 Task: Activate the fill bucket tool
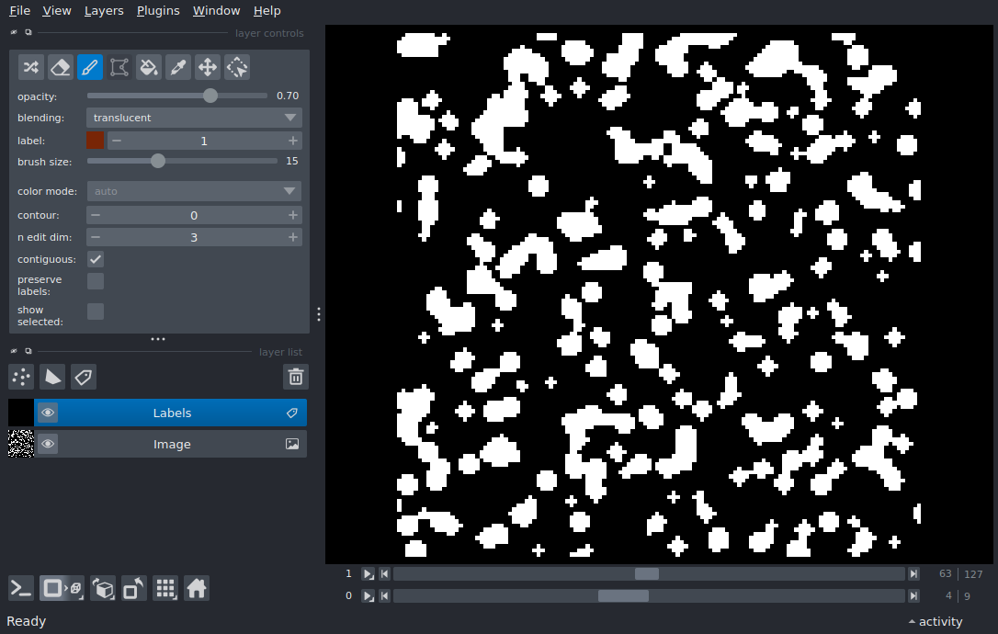click(149, 67)
